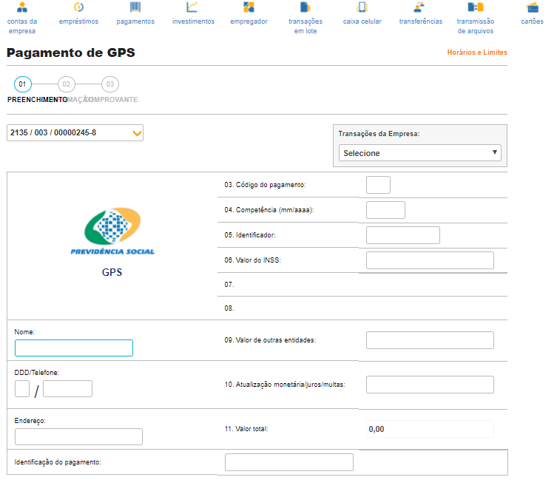Open the transações em lote icon
The width and height of the screenshot is (557, 480).
point(305,7)
